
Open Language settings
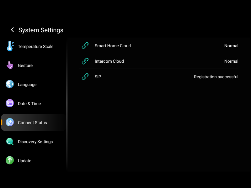tap(26, 84)
